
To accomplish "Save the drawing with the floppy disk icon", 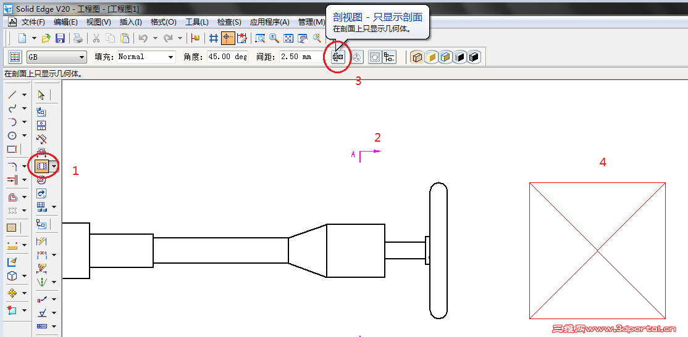I will click(x=60, y=39).
